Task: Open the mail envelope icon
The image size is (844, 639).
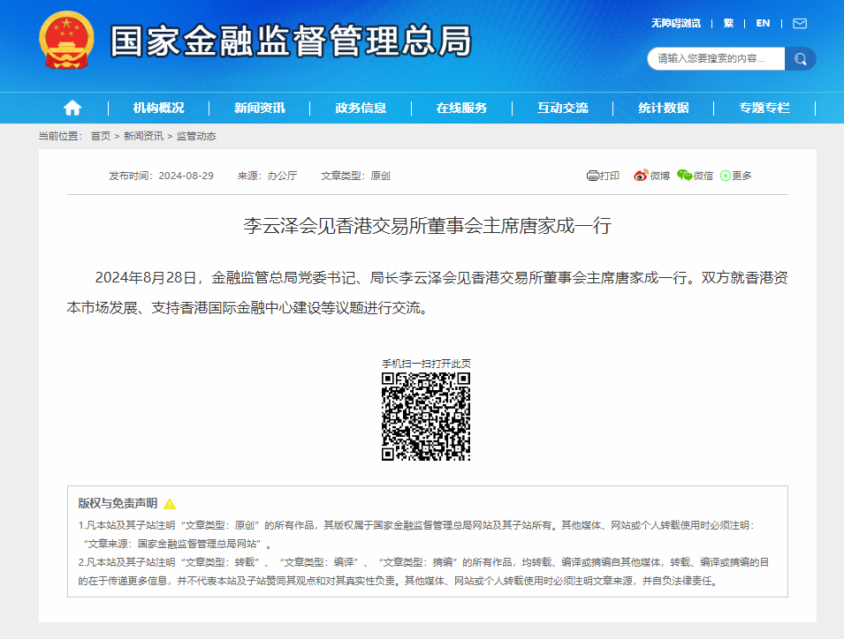Action: point(800,23)
